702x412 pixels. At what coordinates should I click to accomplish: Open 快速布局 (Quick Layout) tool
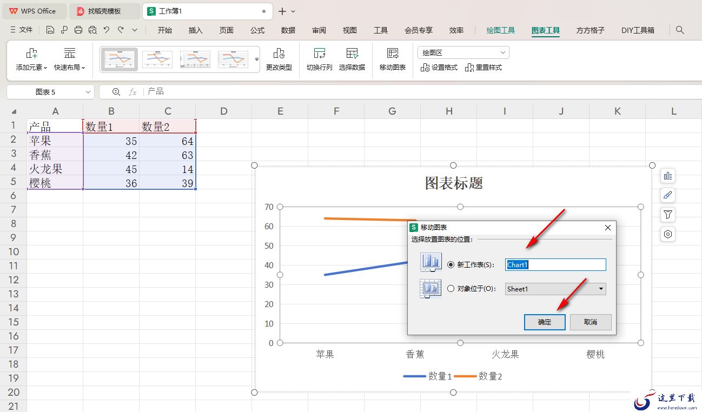69,59
